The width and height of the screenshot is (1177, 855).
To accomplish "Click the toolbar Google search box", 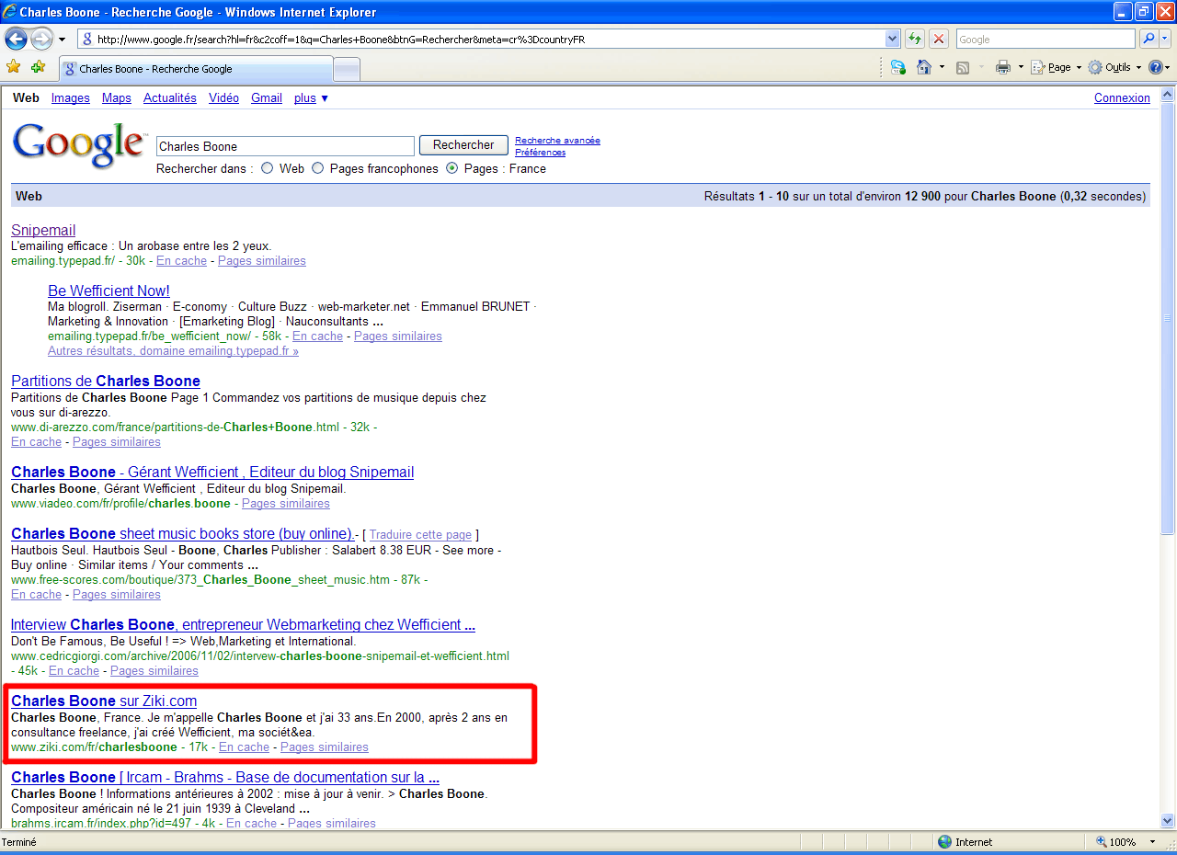I will pyautogui.click(x=1046, y=40).
